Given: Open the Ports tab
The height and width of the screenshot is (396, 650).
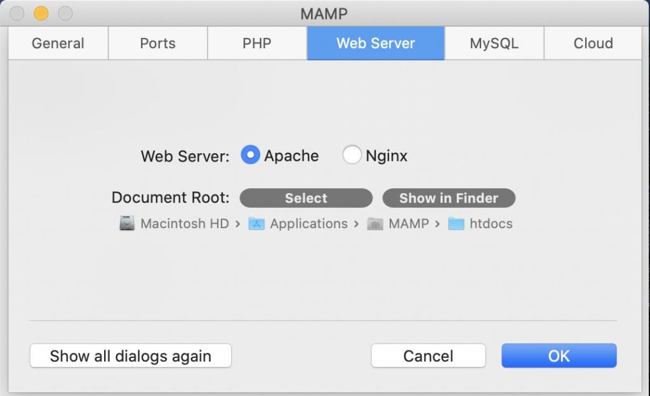Looking at the screenshot, I should coord(158,44).
